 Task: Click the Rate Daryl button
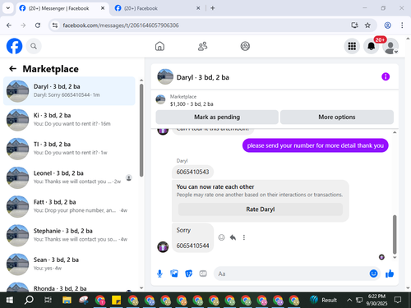coord(261,209)
